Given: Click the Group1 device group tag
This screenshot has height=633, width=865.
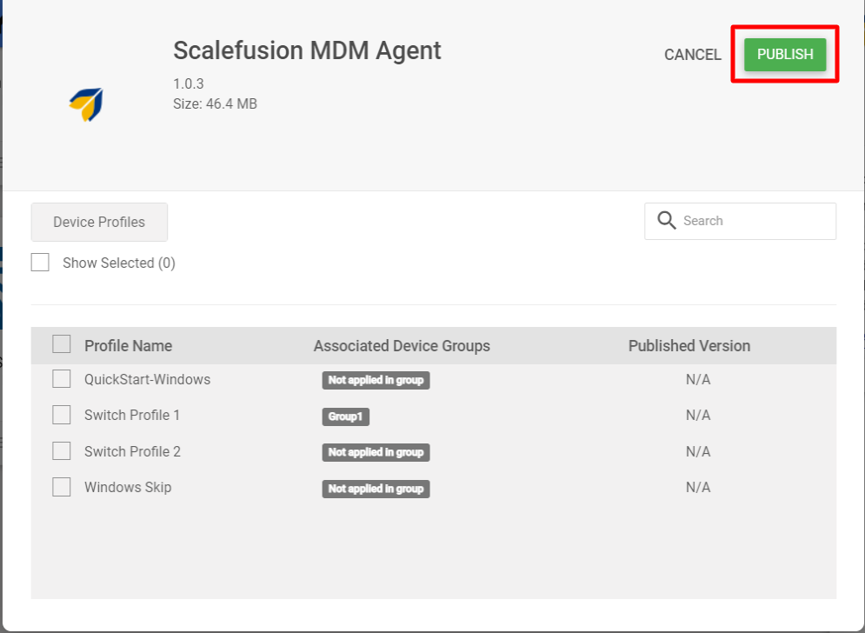Looking at the screenshot, I should tap(345, 416).
